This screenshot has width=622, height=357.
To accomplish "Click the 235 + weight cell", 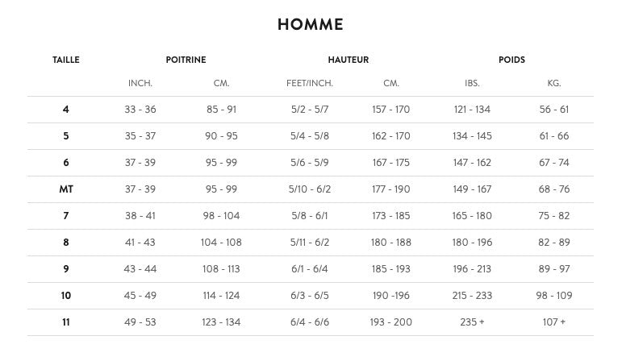I will coord(472,322).
